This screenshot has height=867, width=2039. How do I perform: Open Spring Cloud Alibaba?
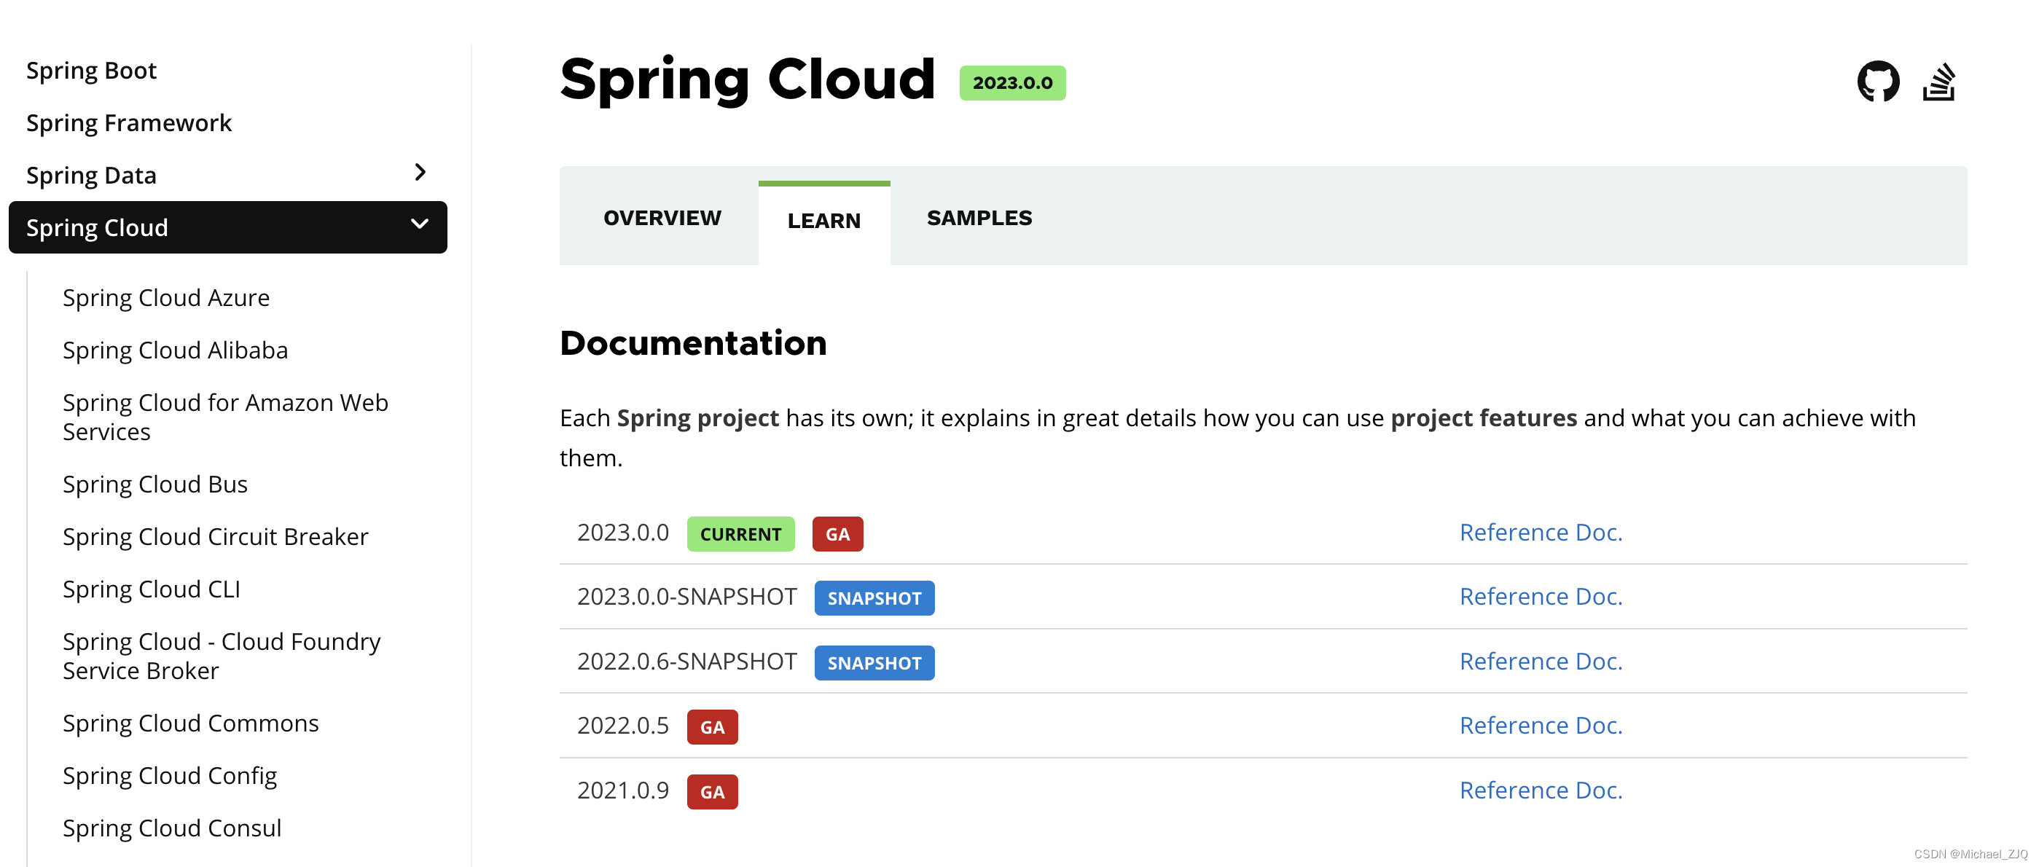click(175, 350)
